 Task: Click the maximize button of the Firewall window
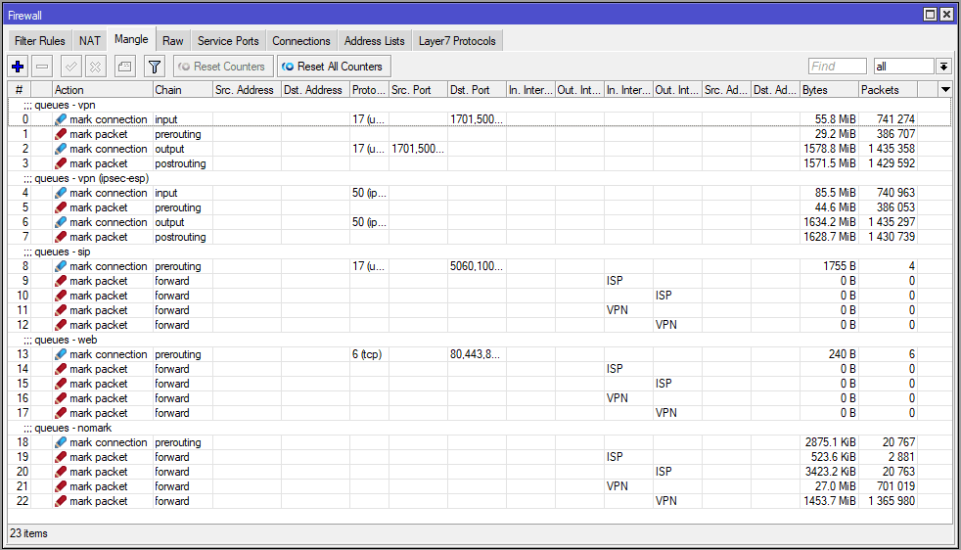pos(930,15)
